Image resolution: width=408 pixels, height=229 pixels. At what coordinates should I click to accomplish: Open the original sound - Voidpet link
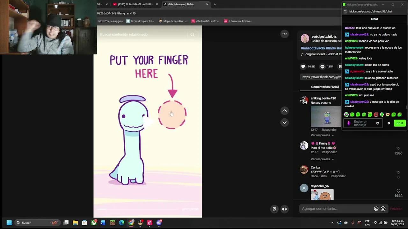[x=321, y=54]
